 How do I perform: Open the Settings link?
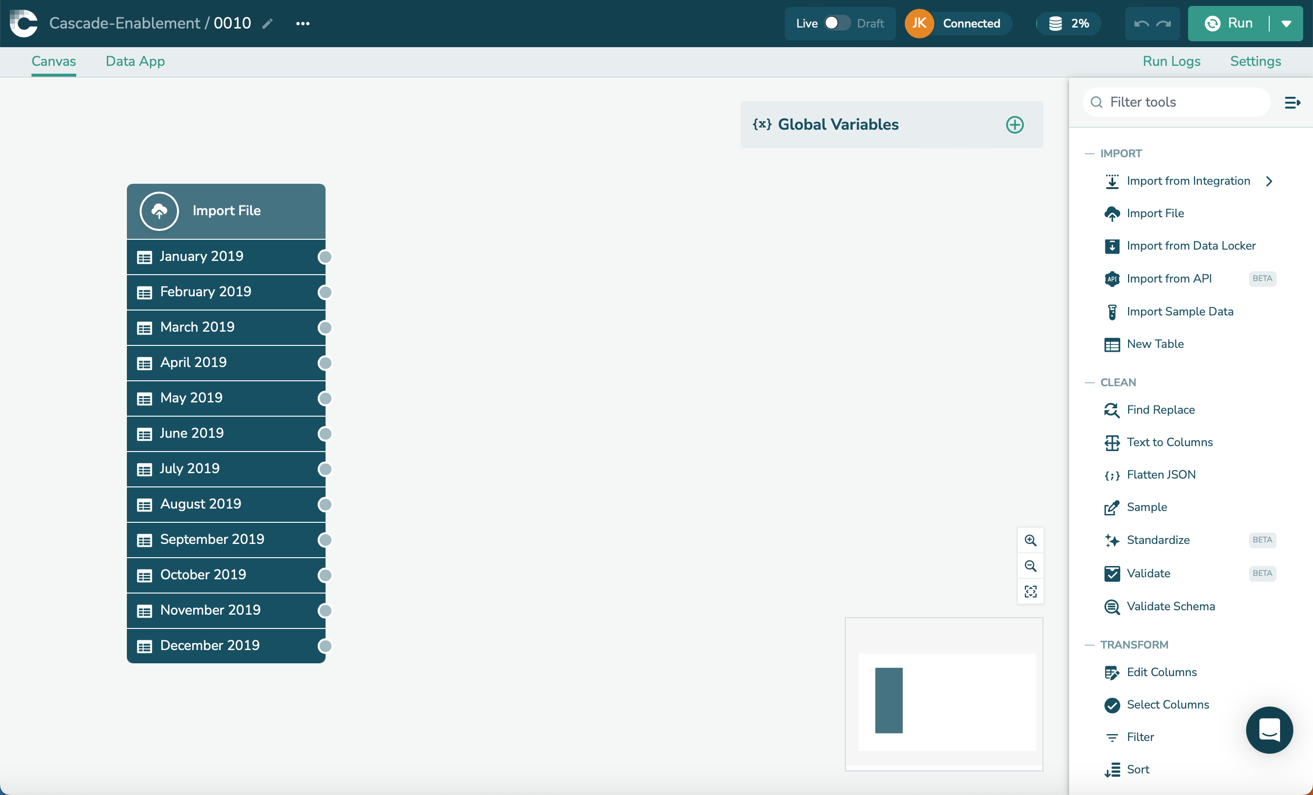[1255, 61]
